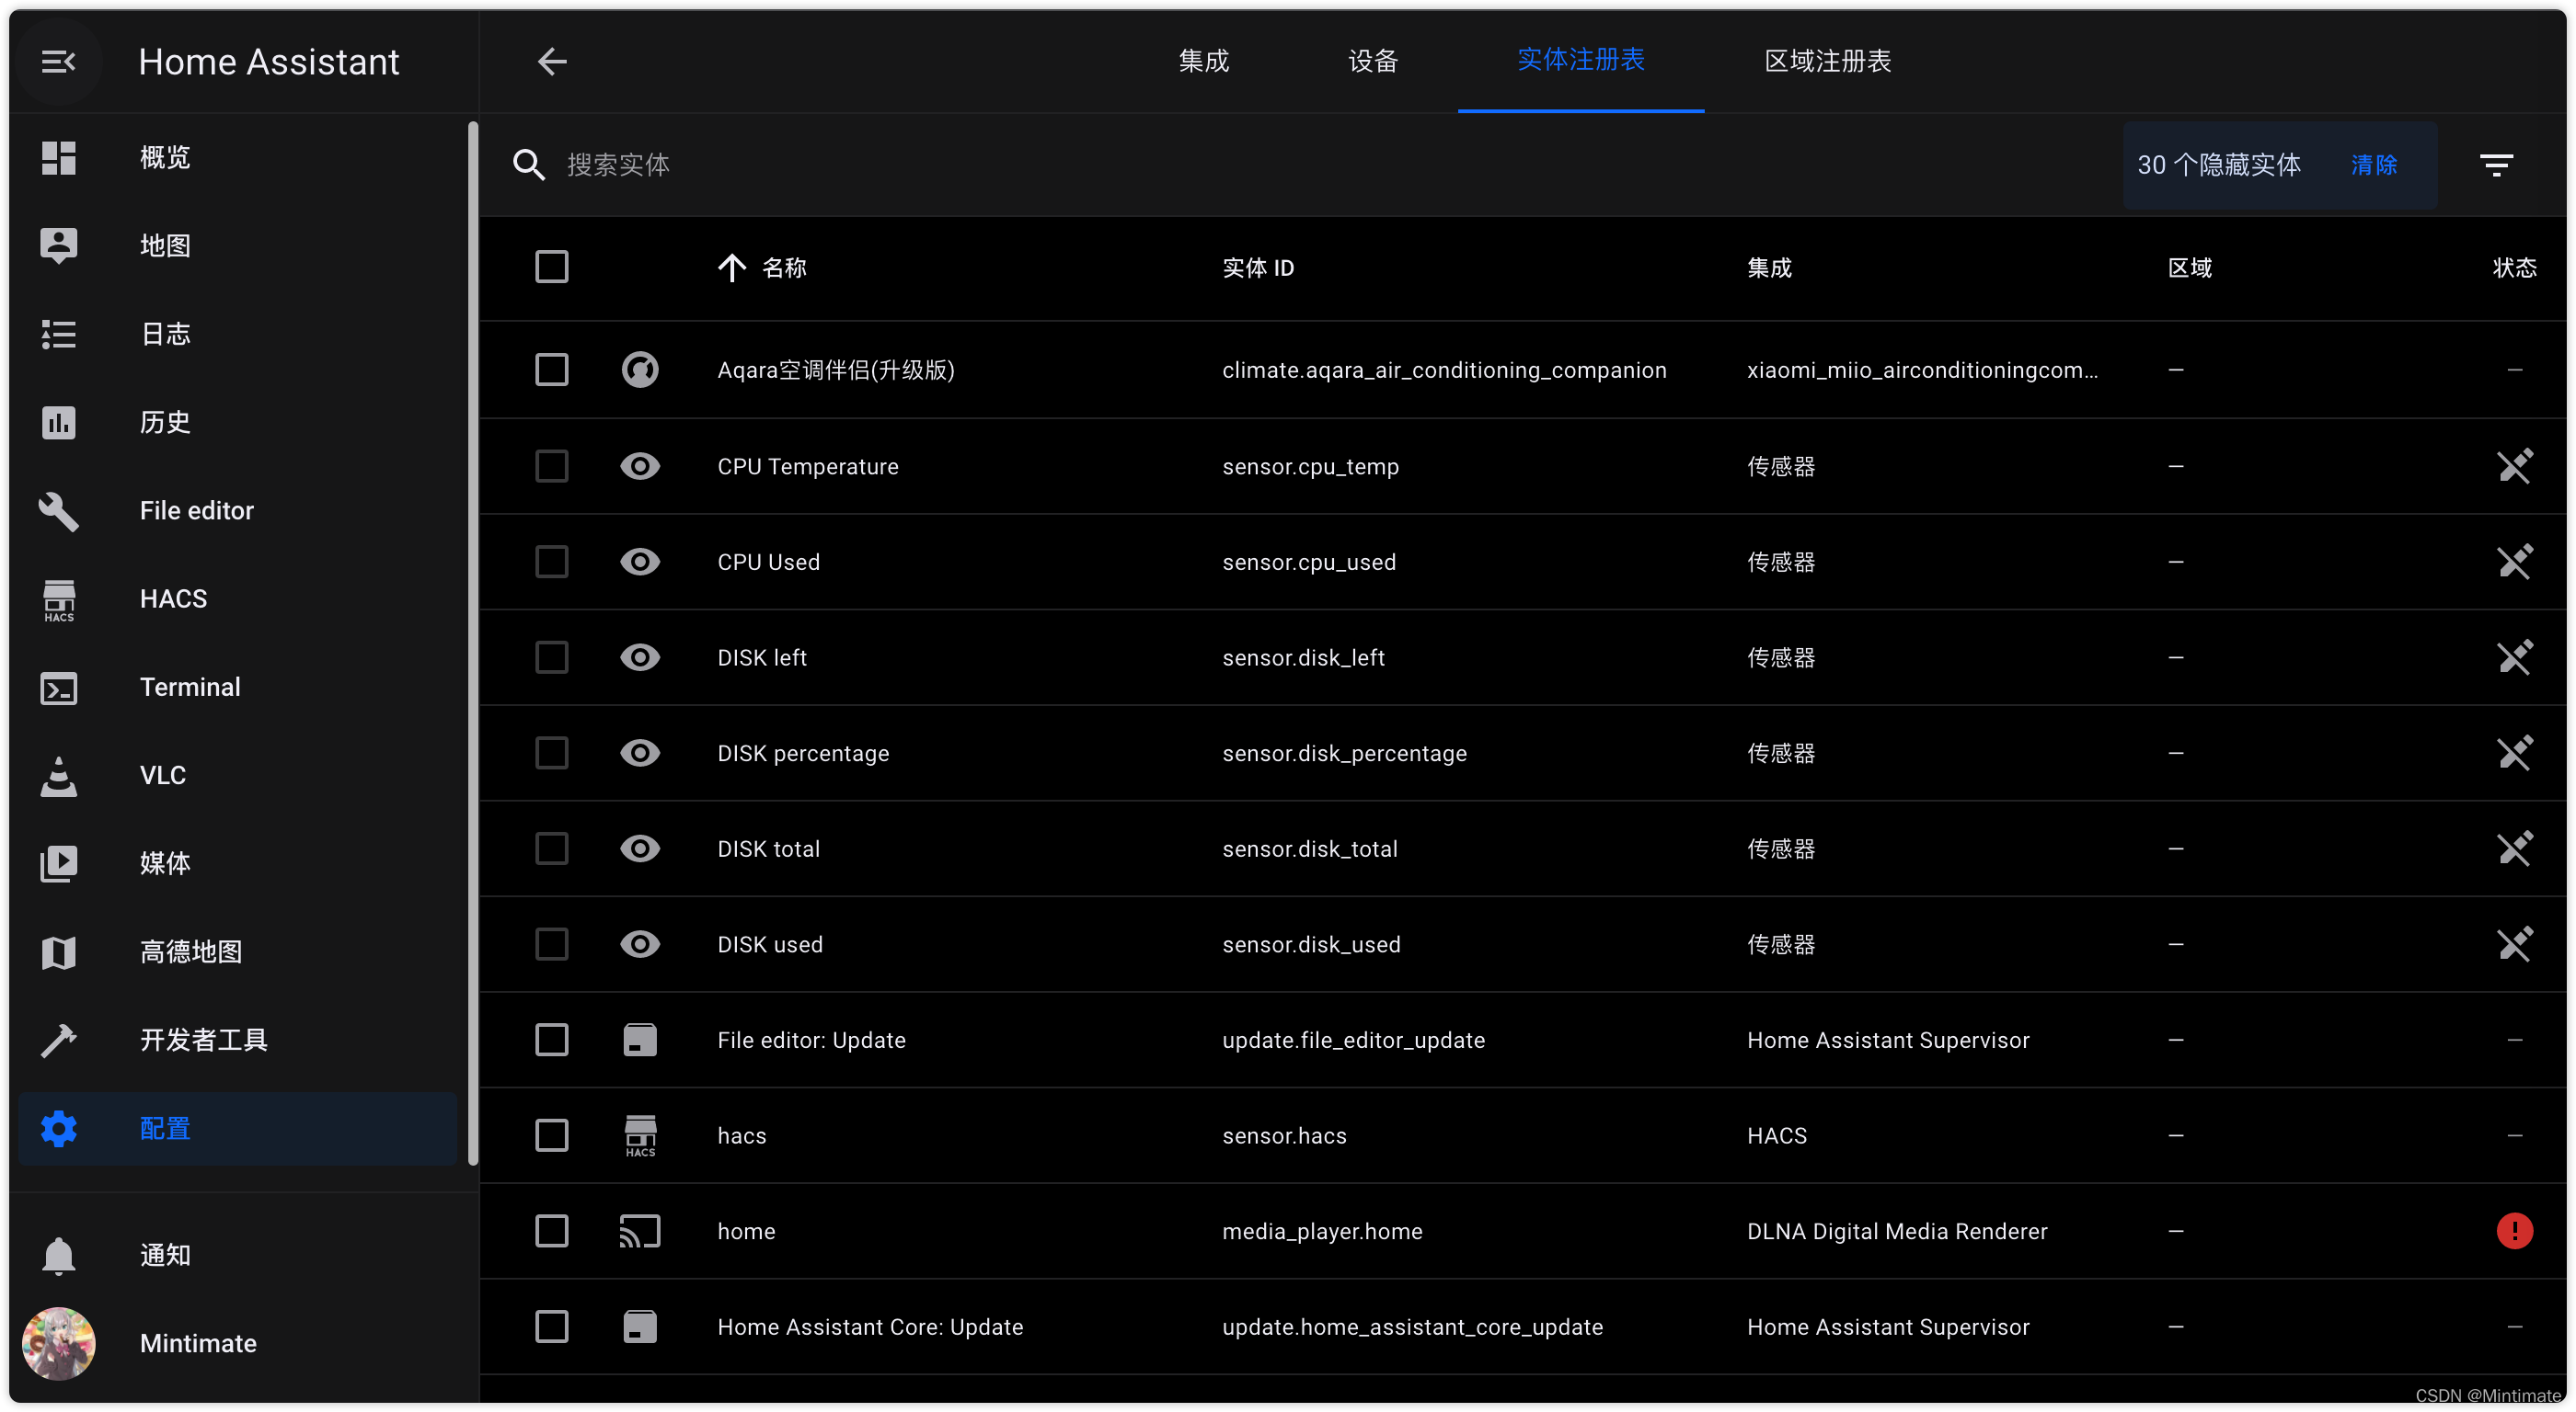
Task: Tick the select-all checkbox in header
Action: coord(552,267)
